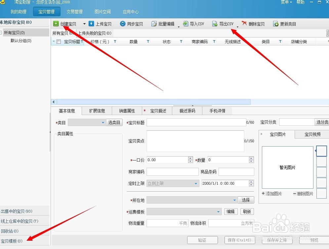This screenshot has height=249, width=329.
Task: Click the 验证 button
Action: [202, 240]
